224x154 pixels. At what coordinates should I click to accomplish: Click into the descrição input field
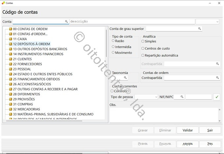[132, 21]
